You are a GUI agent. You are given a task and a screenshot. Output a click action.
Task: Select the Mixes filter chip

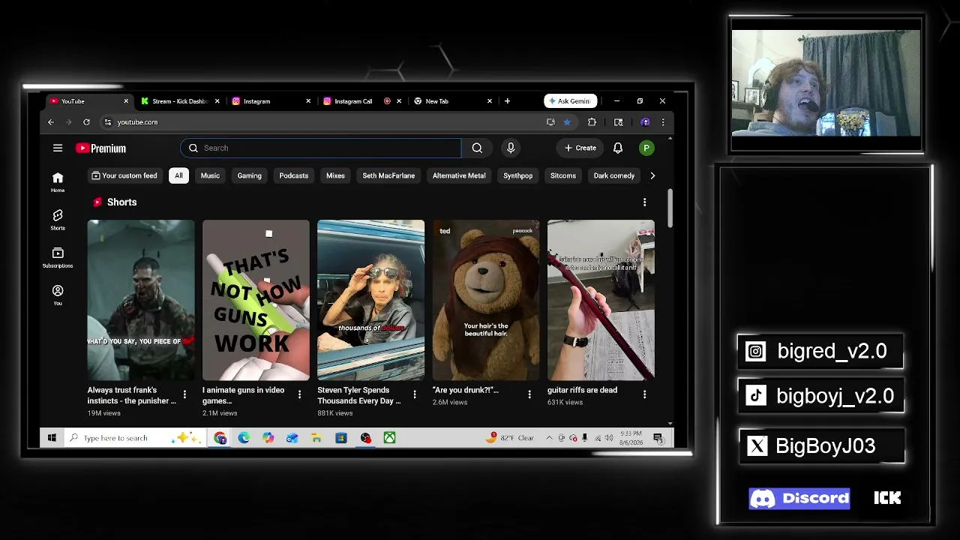pyautogui.click(x=335, y=175)
